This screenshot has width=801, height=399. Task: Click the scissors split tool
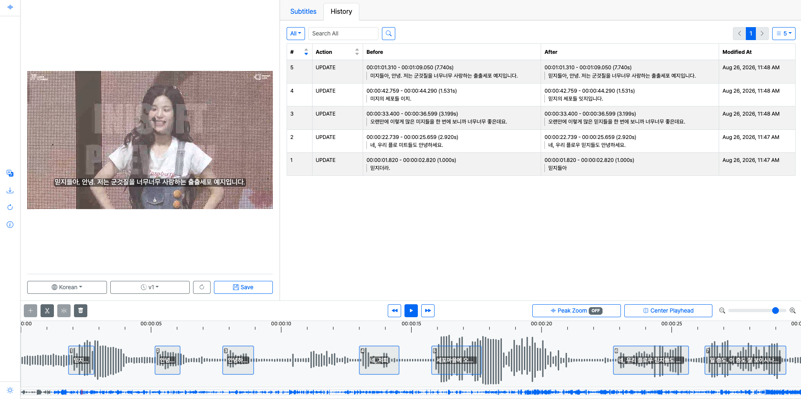point(47,311)
